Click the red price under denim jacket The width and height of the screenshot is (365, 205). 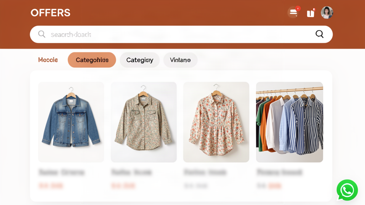(51, 186)
